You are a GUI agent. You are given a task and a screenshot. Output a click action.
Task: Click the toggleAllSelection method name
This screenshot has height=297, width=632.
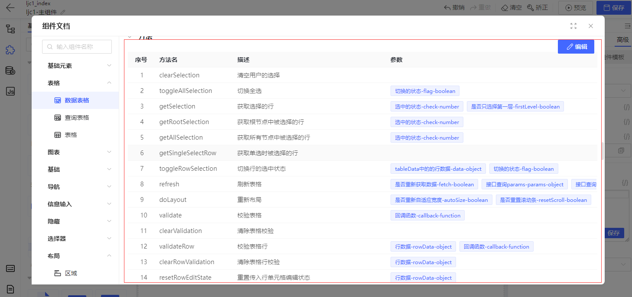point(186,91)
